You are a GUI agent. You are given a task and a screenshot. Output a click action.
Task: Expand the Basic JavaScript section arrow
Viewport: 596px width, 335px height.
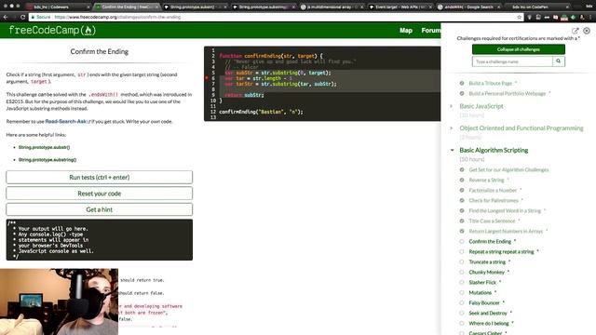click(452, 106)
